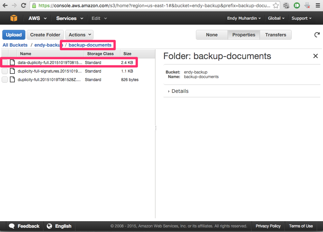The image size is (323, 232).
Task: Switch to the Transfers tab
Action: [x=276, y=35]
